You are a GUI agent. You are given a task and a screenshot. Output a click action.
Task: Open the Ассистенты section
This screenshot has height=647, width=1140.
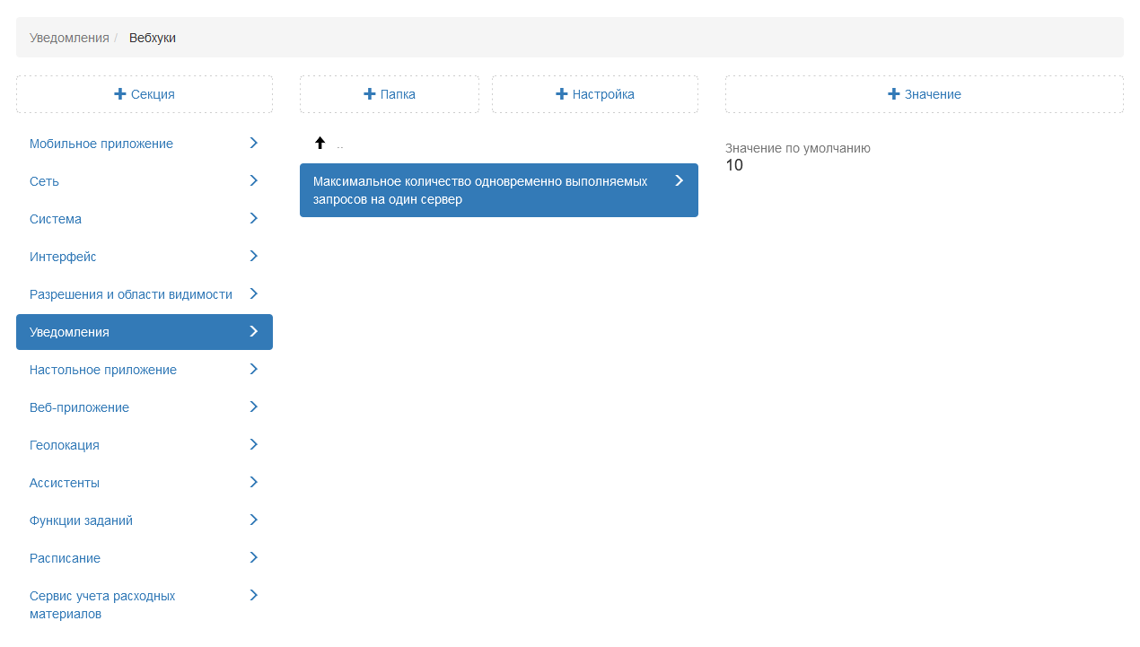tap(65, 483)
